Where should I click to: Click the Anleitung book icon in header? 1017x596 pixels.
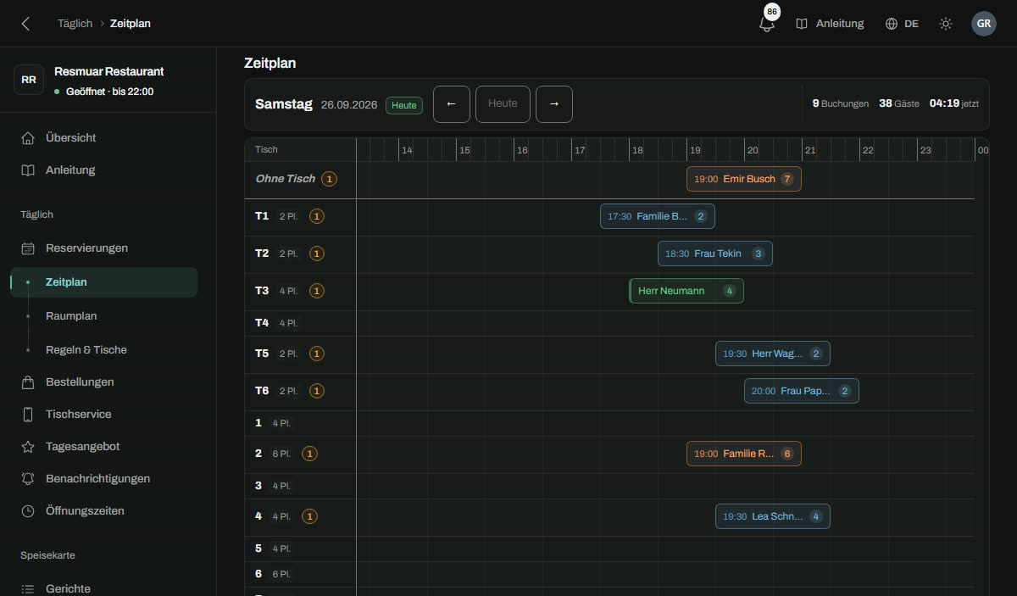[802, 24]
